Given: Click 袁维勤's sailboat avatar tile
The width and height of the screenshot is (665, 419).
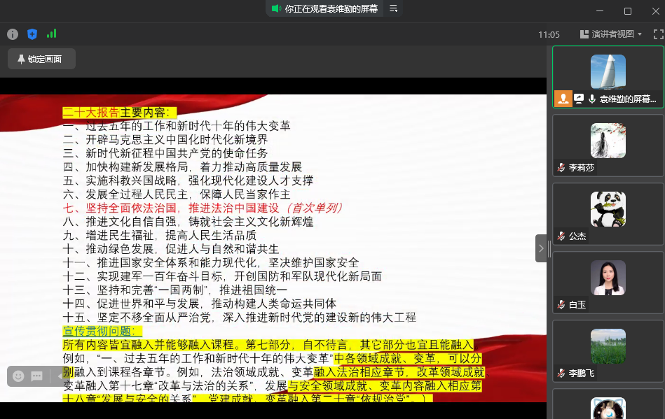Looking at the screenshot, I should click(608, 71).
